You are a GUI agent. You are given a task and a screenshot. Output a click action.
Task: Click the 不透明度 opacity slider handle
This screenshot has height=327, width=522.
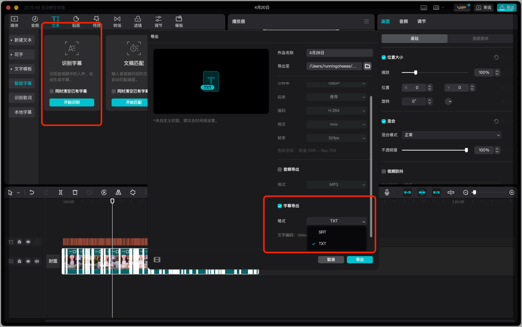click(466, 150)
